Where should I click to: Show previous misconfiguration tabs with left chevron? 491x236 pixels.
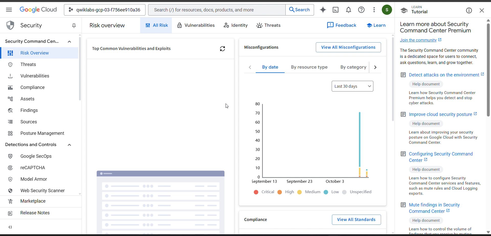coord(250,67)
